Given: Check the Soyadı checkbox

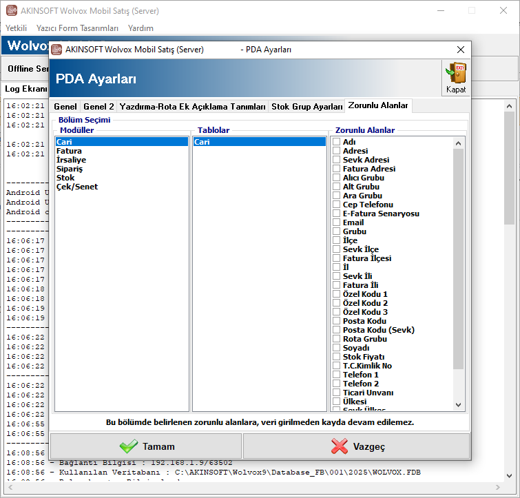Looking at the screenshot, I should pos(336,347).
